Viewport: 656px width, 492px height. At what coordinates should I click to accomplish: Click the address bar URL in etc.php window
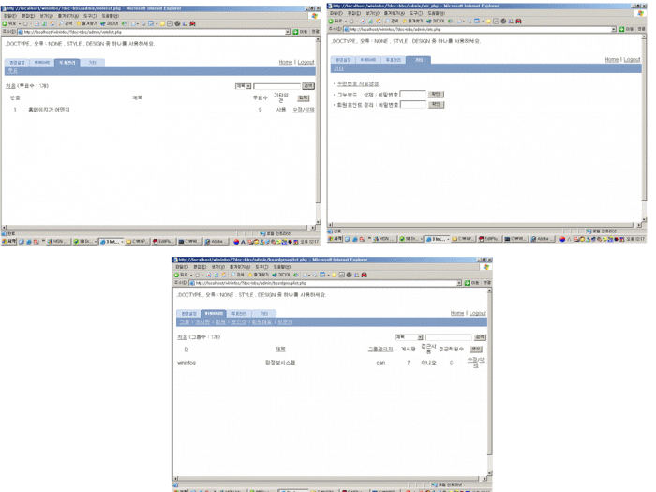point(395,29)
